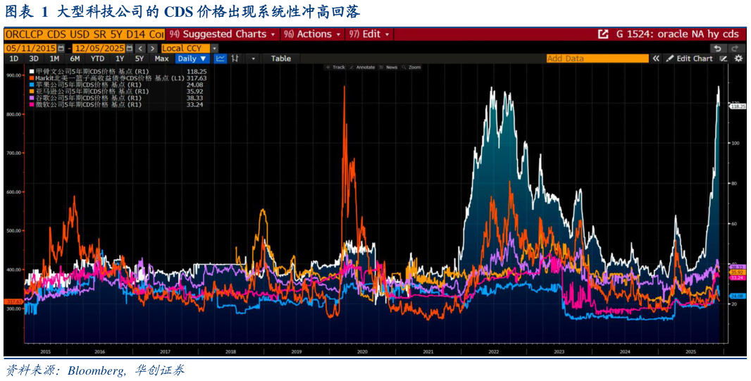Image resolution: width=751 pixels, height=381 pixels.
Task: Click the pop-out chart icon beside G 1524
Action: click(603, 35)
